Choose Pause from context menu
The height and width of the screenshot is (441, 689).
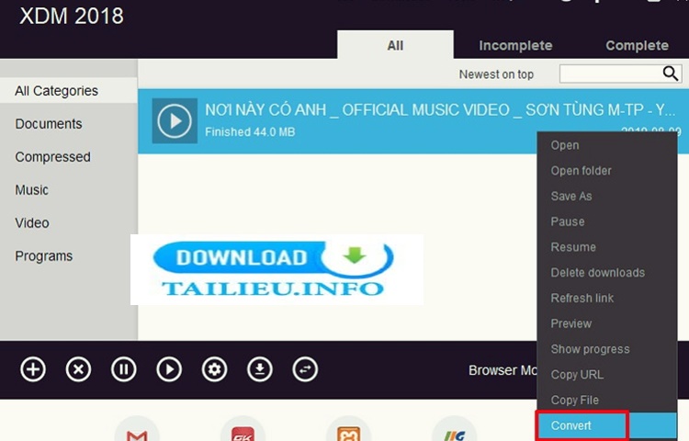(606, 221)
